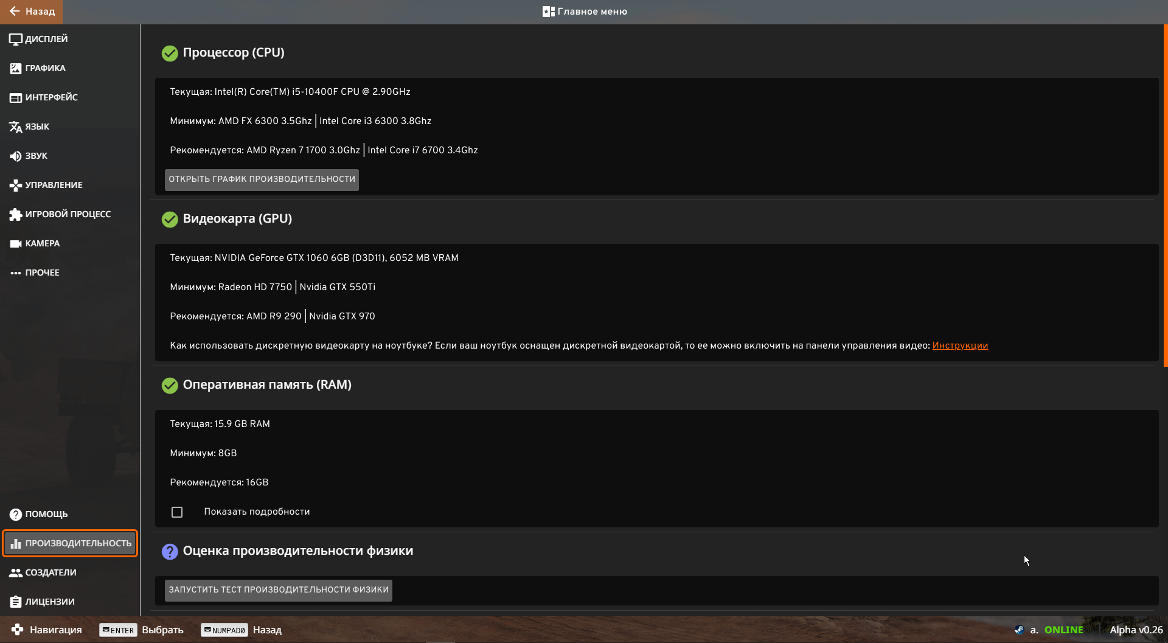
Task: Select the КАМЕРА settings entry
Action: (x=70, y=243)
